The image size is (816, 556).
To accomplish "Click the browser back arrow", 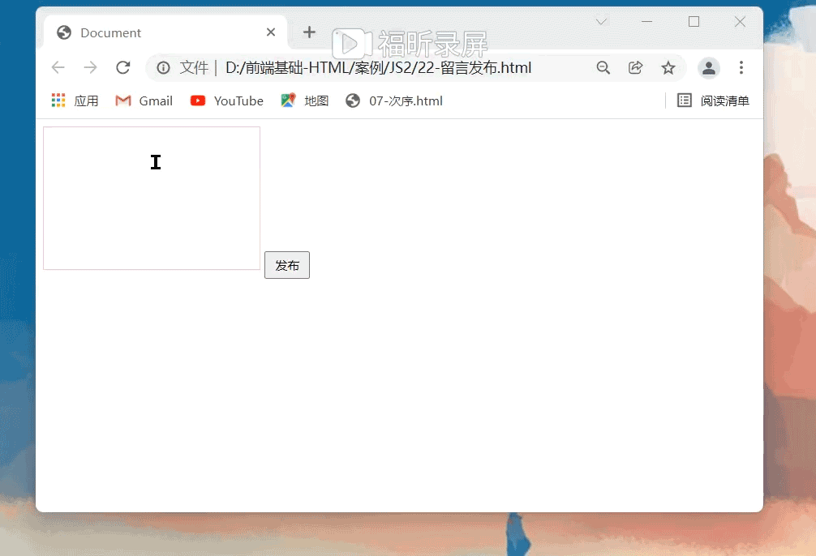I will tap(58, 67).
